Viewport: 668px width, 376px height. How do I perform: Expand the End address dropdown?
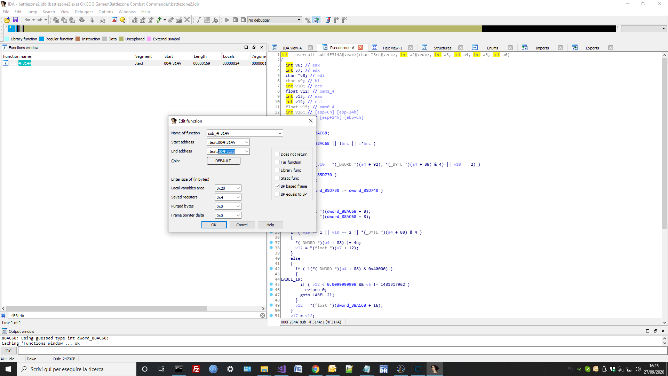246,151
